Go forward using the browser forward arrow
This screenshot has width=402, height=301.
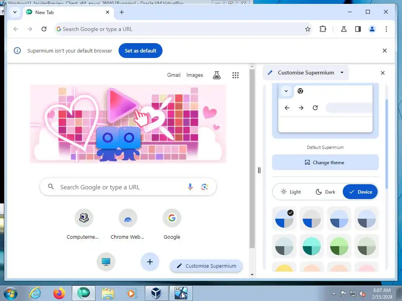pyautogui.click(x=30, y=29)
